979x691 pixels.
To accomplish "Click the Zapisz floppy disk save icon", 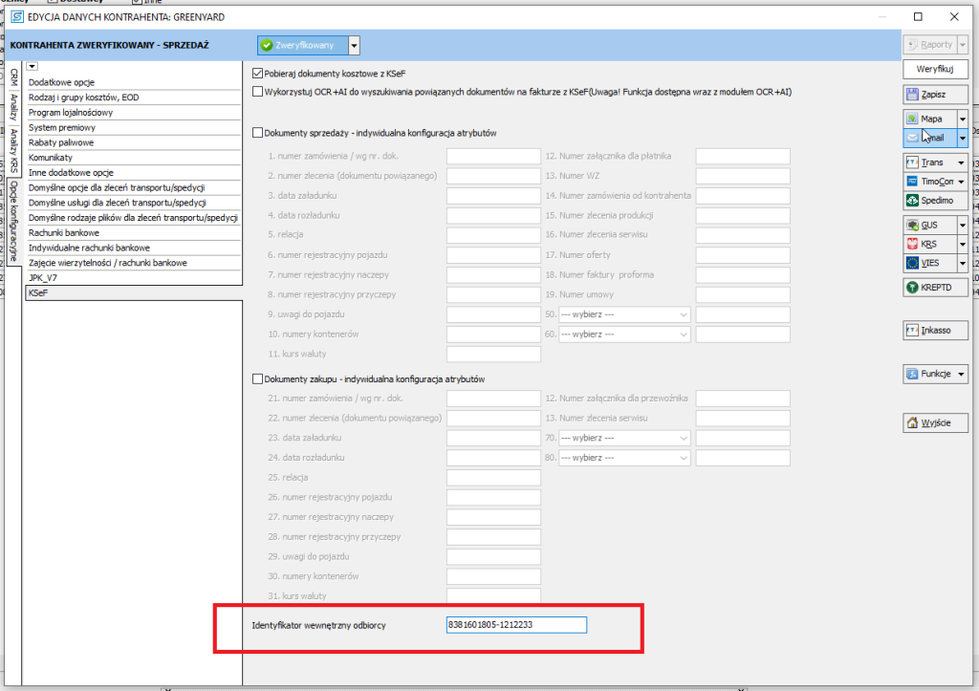I will pyautogui.click(x=912, y=95).
